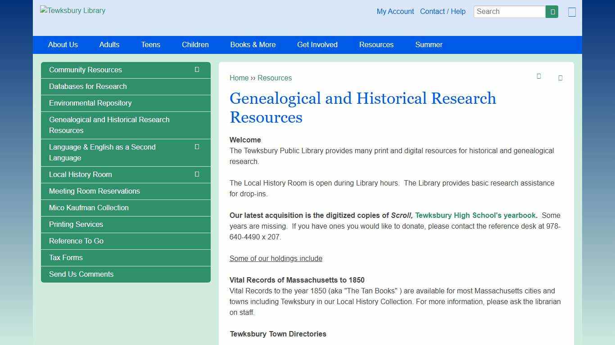
Task: Open My Account
Action: (x=395, y=12)
